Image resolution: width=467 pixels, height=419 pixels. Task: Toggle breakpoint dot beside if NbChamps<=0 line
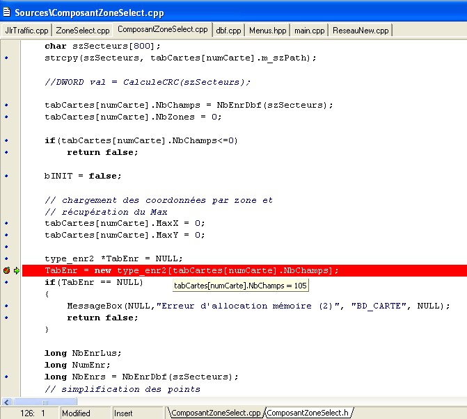pos(6,140)
